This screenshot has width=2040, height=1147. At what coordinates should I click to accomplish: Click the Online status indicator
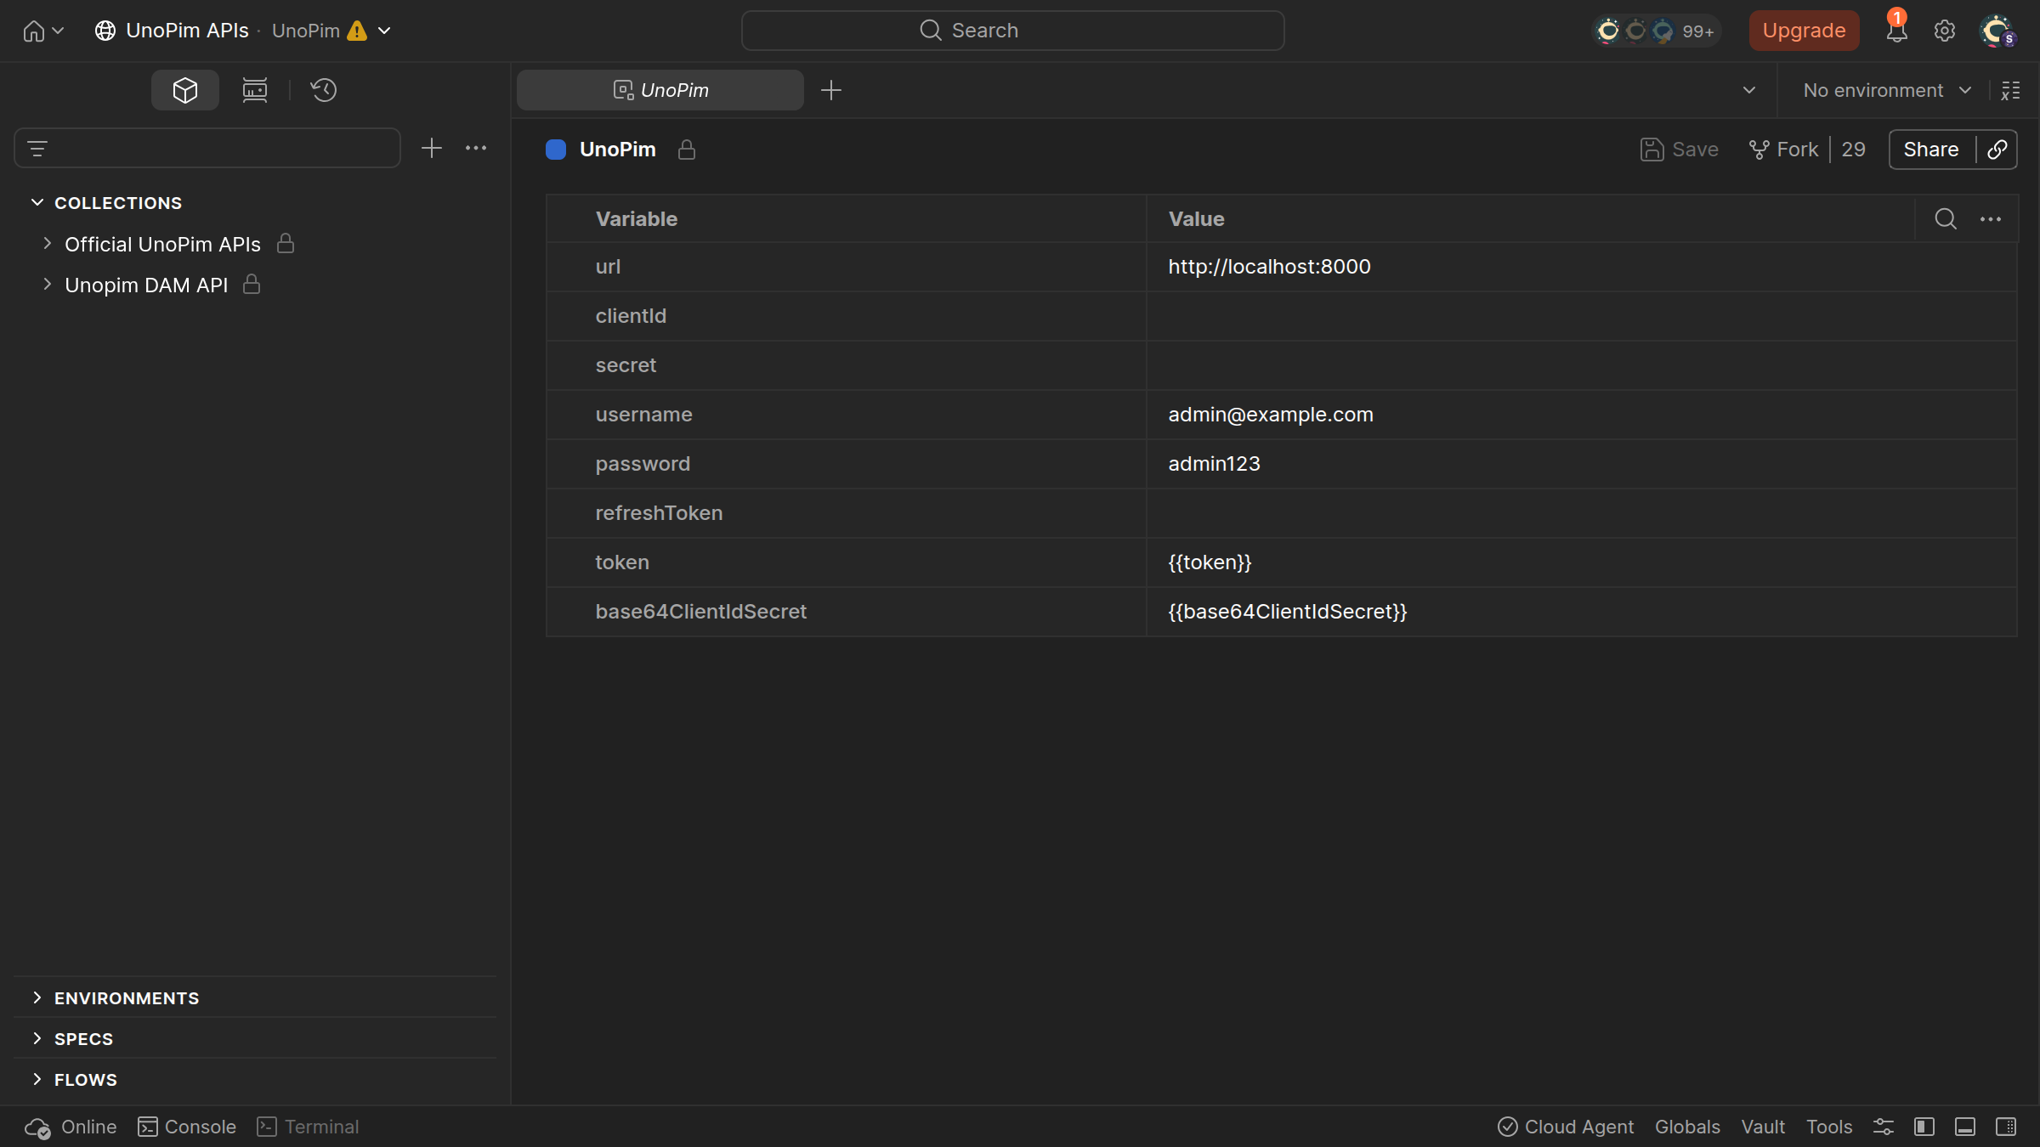(71, 1127)
